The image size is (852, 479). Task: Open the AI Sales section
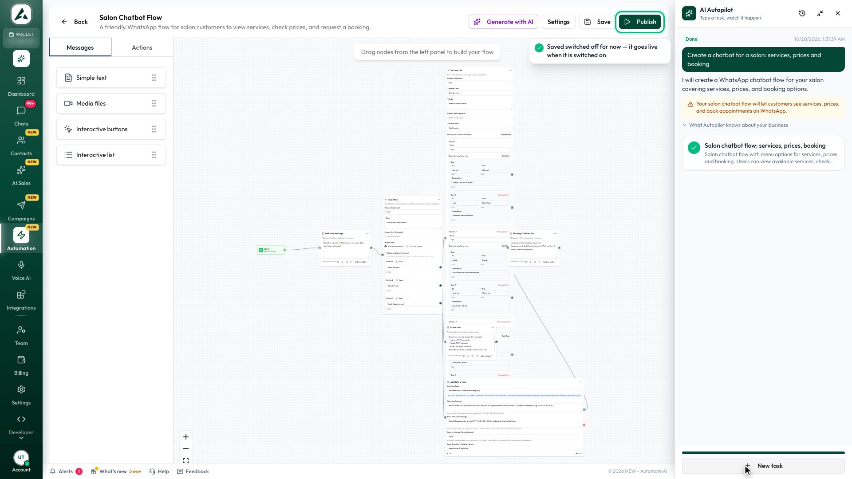pyautogui.click(x=21, y=175)
